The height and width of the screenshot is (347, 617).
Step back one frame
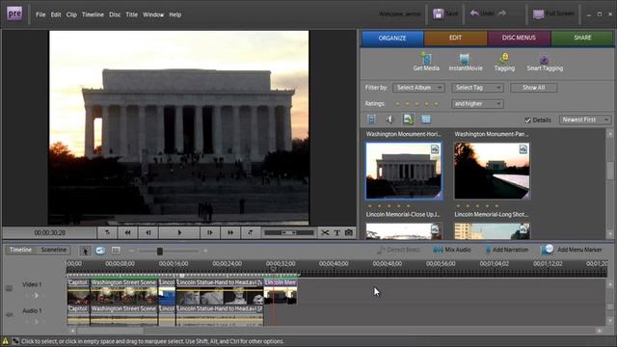click(148, 233)
